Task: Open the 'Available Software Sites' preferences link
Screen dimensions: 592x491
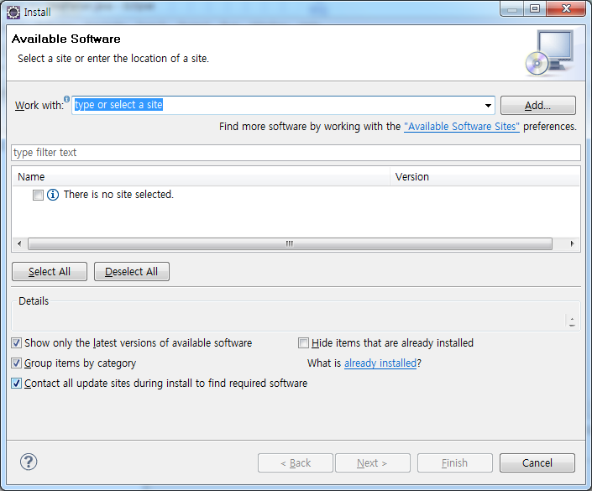Action: point(462,127)
